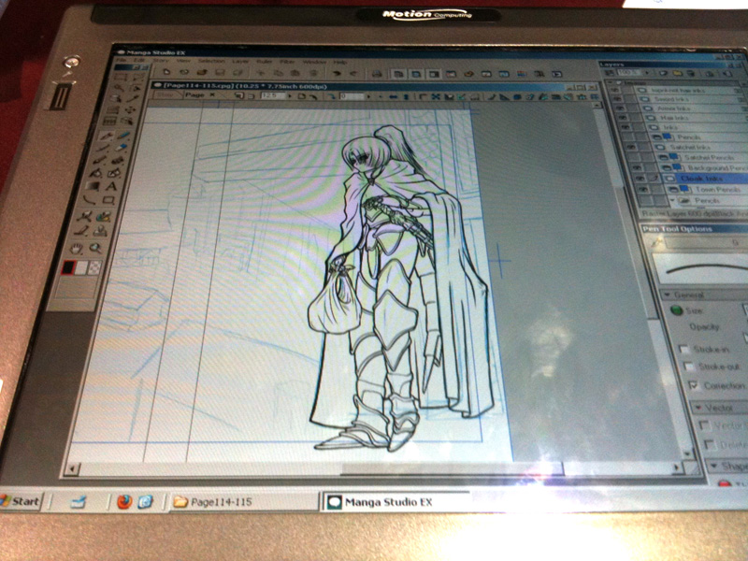Hide the Armor Inks layer
The width and height of the screenshot is (748, 561).
[x=620, y=108]
